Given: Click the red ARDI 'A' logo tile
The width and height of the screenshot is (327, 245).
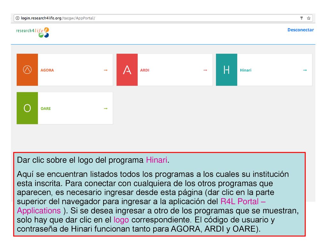Looking at the screenshot, I should pyautogui.click(x=127, y=70).
